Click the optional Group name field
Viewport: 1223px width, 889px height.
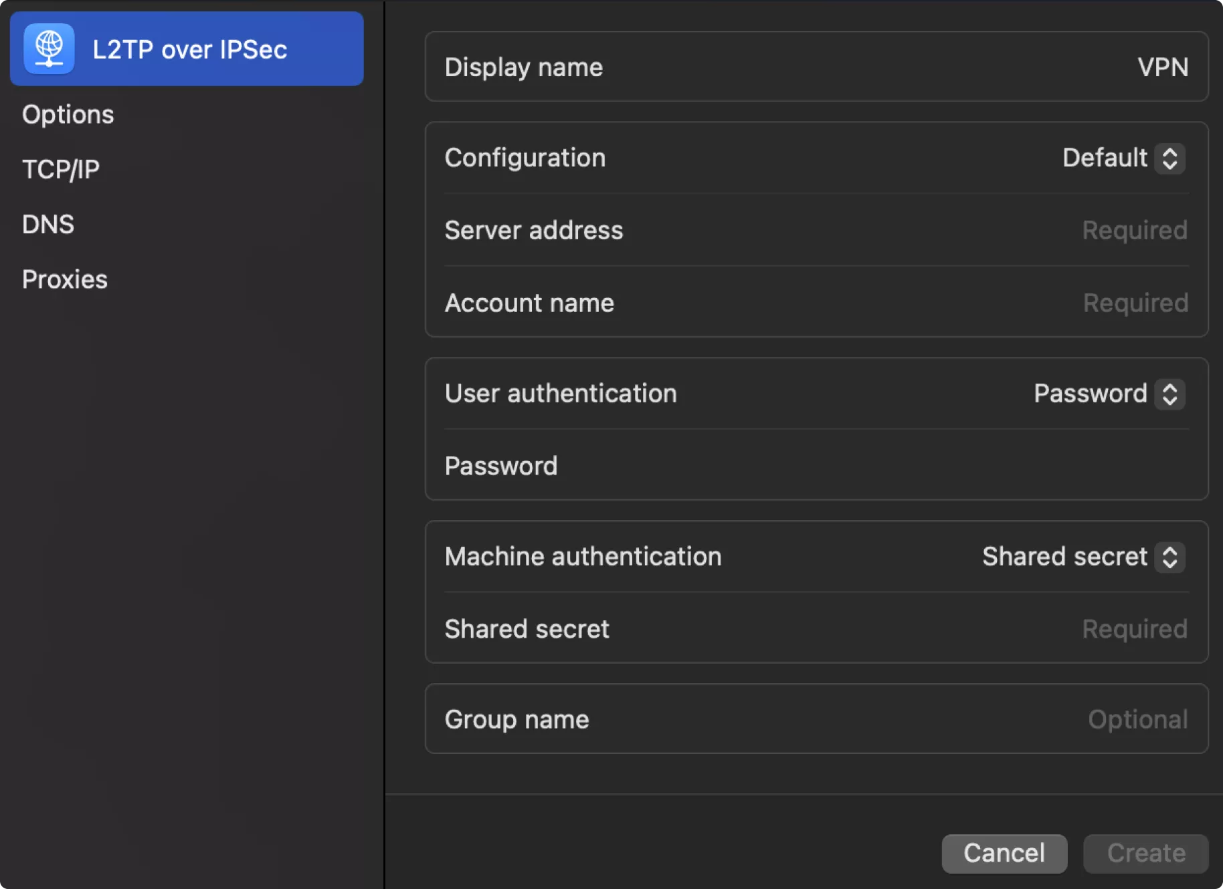pos(1137,720)
